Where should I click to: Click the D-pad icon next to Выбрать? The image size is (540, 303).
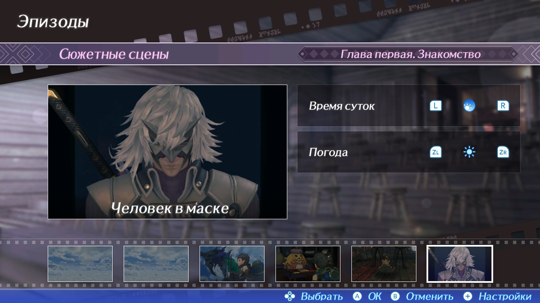click(x=290, y=296)
